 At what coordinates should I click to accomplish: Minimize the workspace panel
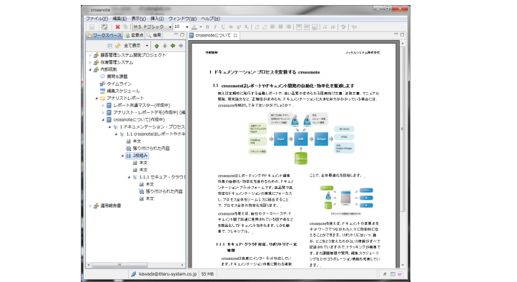pyautogui.click(x=176, y=34)
